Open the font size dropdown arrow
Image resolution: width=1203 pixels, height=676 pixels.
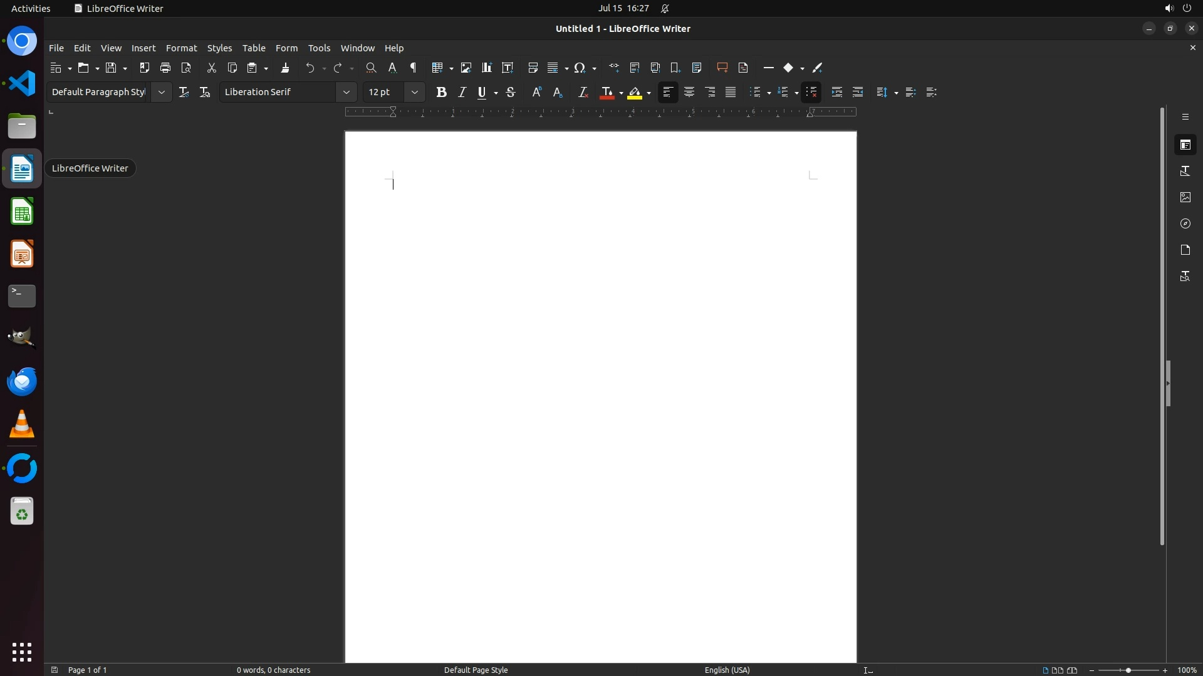click(x=414, y=92)
